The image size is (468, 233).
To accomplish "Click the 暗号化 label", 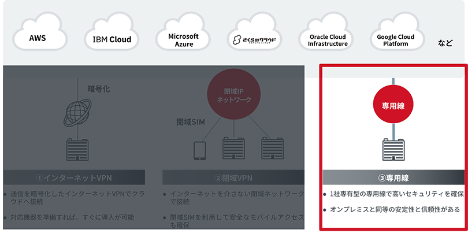I will (x=98, y=89).
